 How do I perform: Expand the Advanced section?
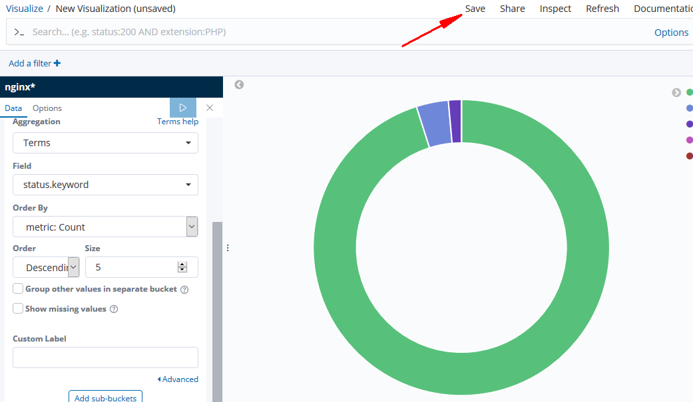pyautogui.click(x=178, y=379)
